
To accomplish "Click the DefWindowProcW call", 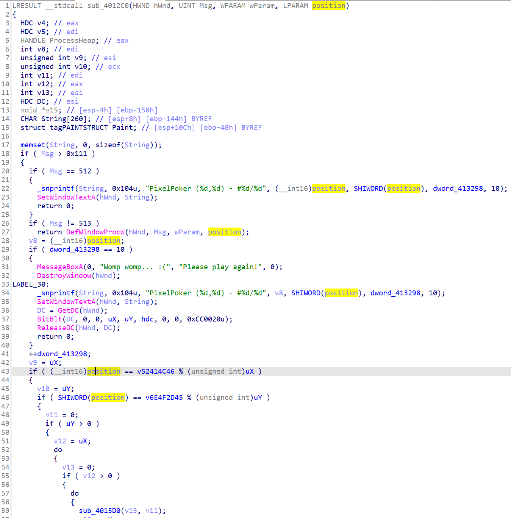I will click(95, 232).
